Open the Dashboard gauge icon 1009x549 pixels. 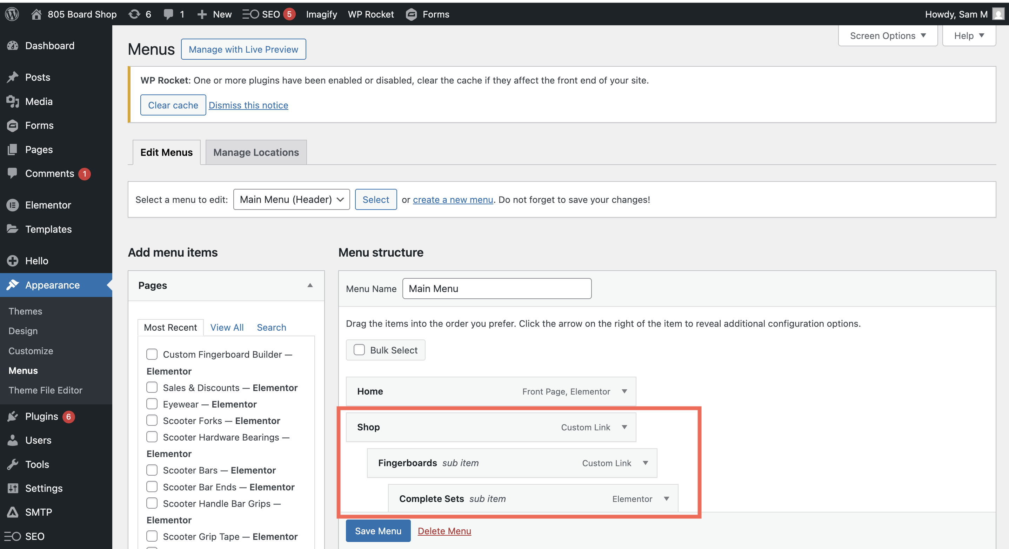coord(13,45)
